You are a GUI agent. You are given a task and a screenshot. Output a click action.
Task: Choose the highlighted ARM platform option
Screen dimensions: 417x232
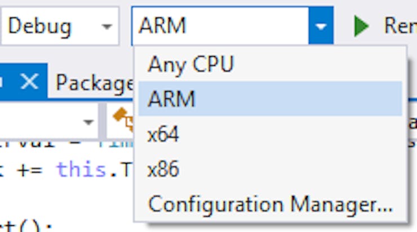click(x=270, y=99)
